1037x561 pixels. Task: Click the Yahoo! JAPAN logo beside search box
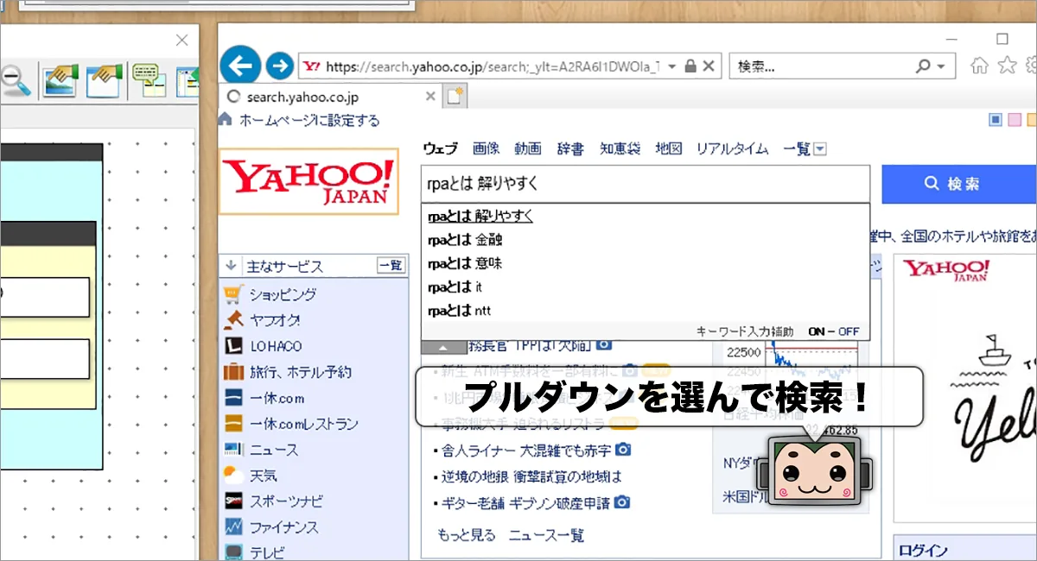click(309, 181)
